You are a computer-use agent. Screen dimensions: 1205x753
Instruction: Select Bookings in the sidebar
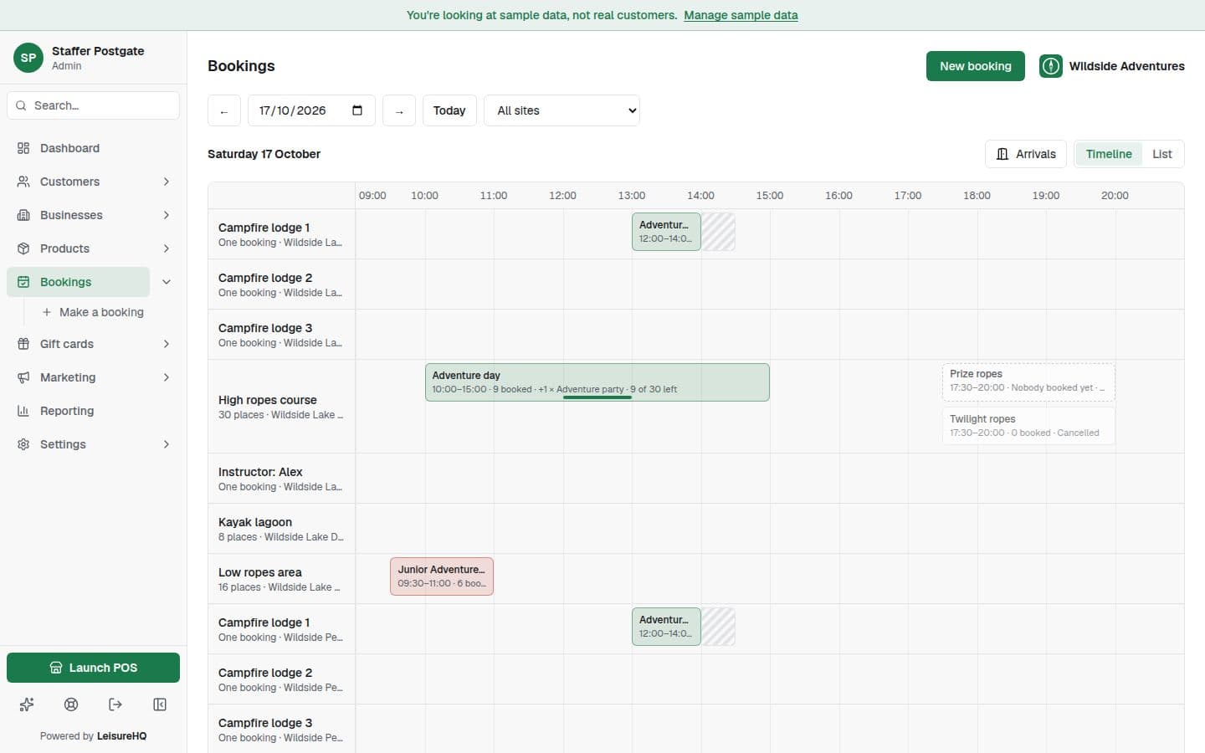point(79,282)
